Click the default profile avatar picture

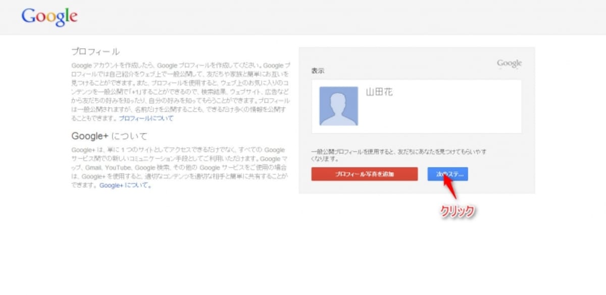(x=338, y=106)
